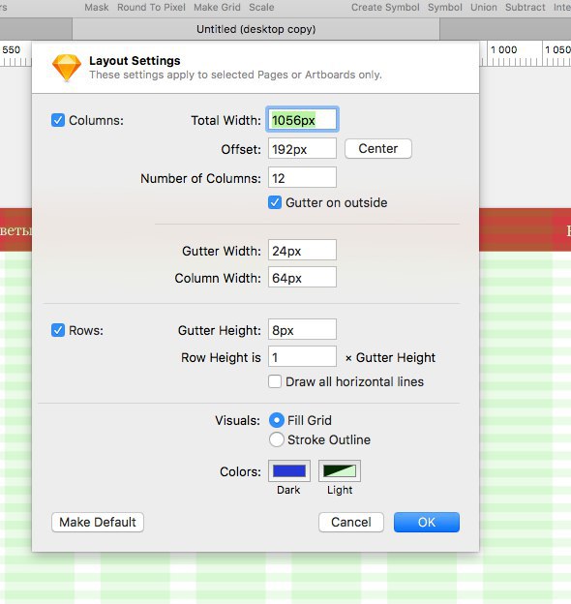Toggle the Columns checkbox

pyautogui.click(x=58, y=120)
